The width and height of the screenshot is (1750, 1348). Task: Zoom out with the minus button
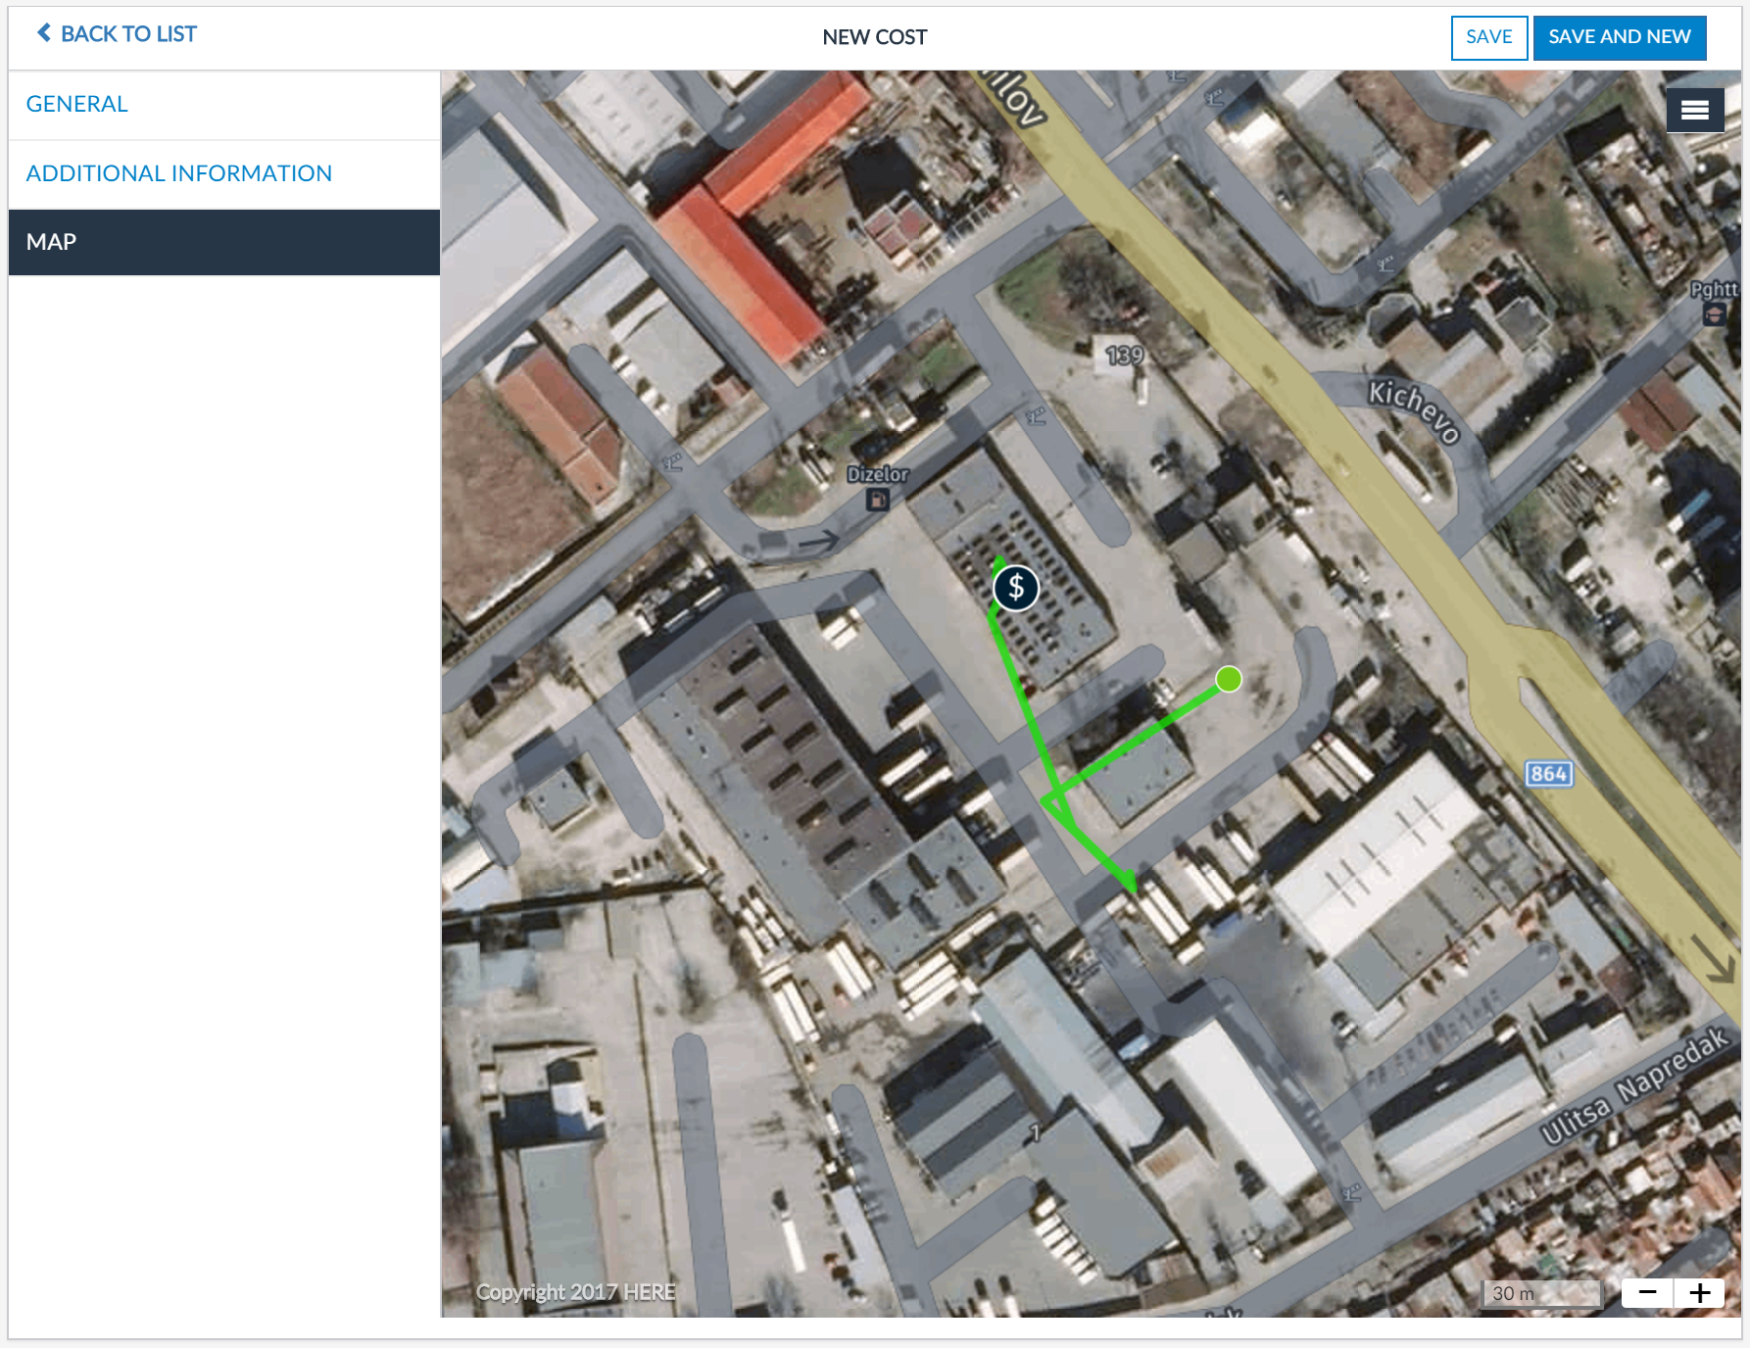coord(1647,1293)
